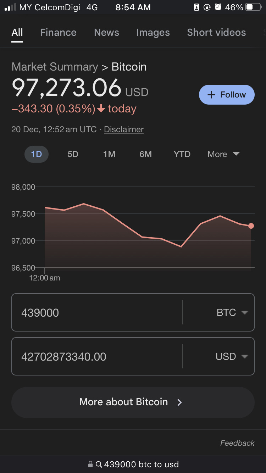Viewport: 266px width, 473px height.
Task: Open the Disclaimer link
Action: pyautogui.click(x=124, y=129)
